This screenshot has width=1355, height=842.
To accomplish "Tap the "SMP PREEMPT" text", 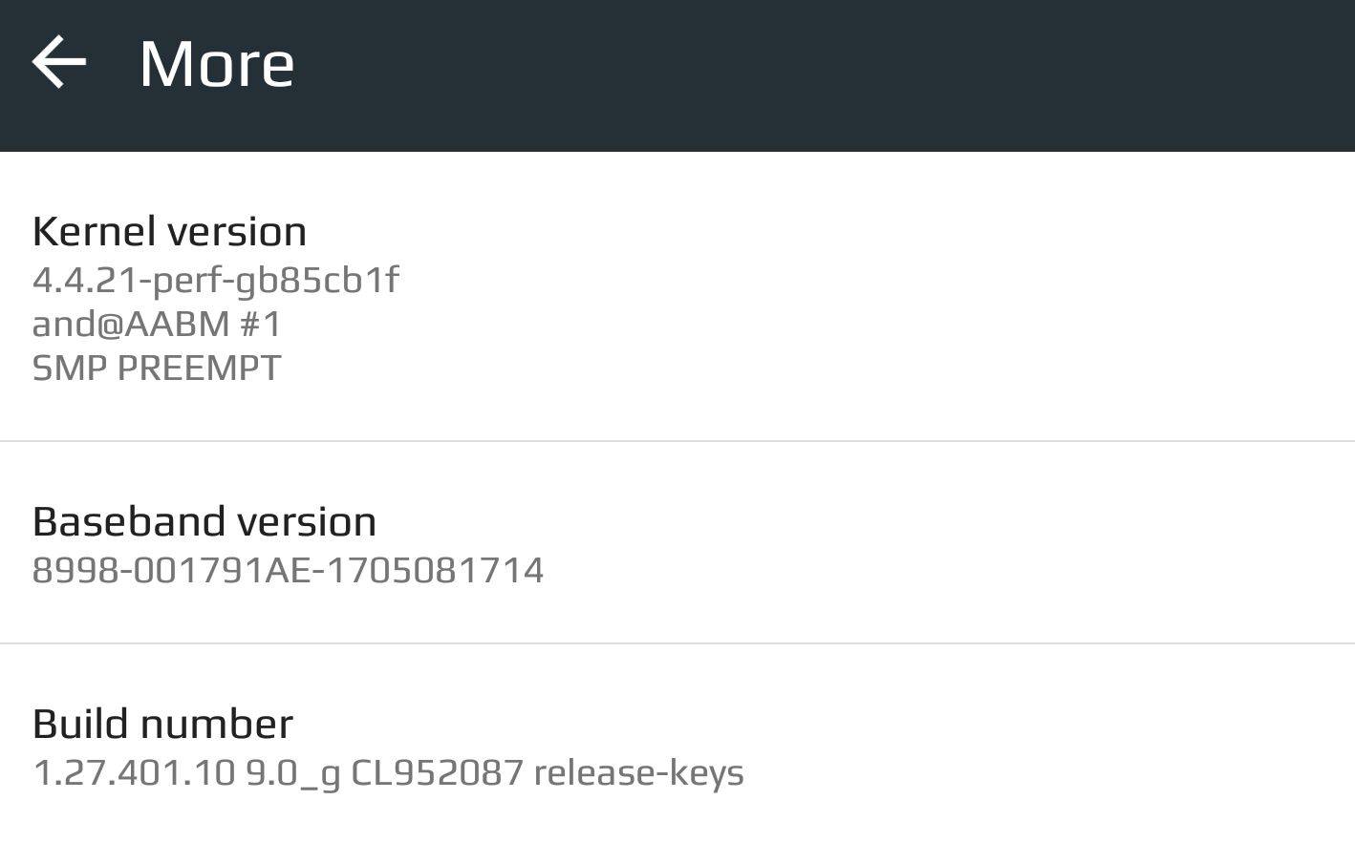I will pos(157,368).
